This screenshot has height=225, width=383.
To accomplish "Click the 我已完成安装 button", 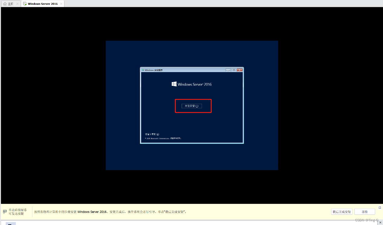I will [342, 212].
